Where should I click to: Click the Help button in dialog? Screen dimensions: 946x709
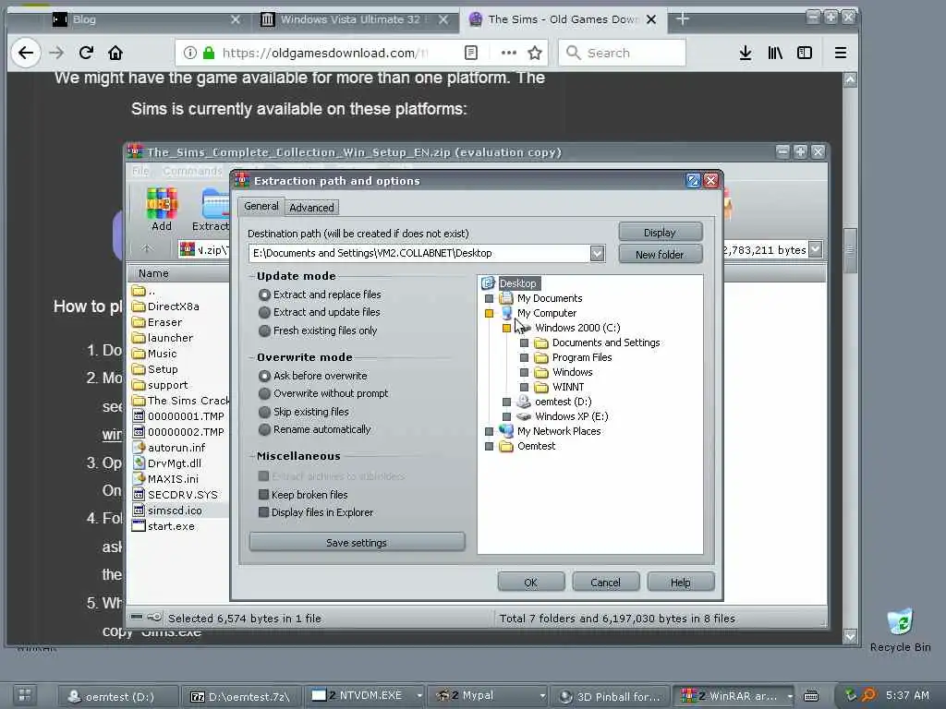click(x=681, y=583)
